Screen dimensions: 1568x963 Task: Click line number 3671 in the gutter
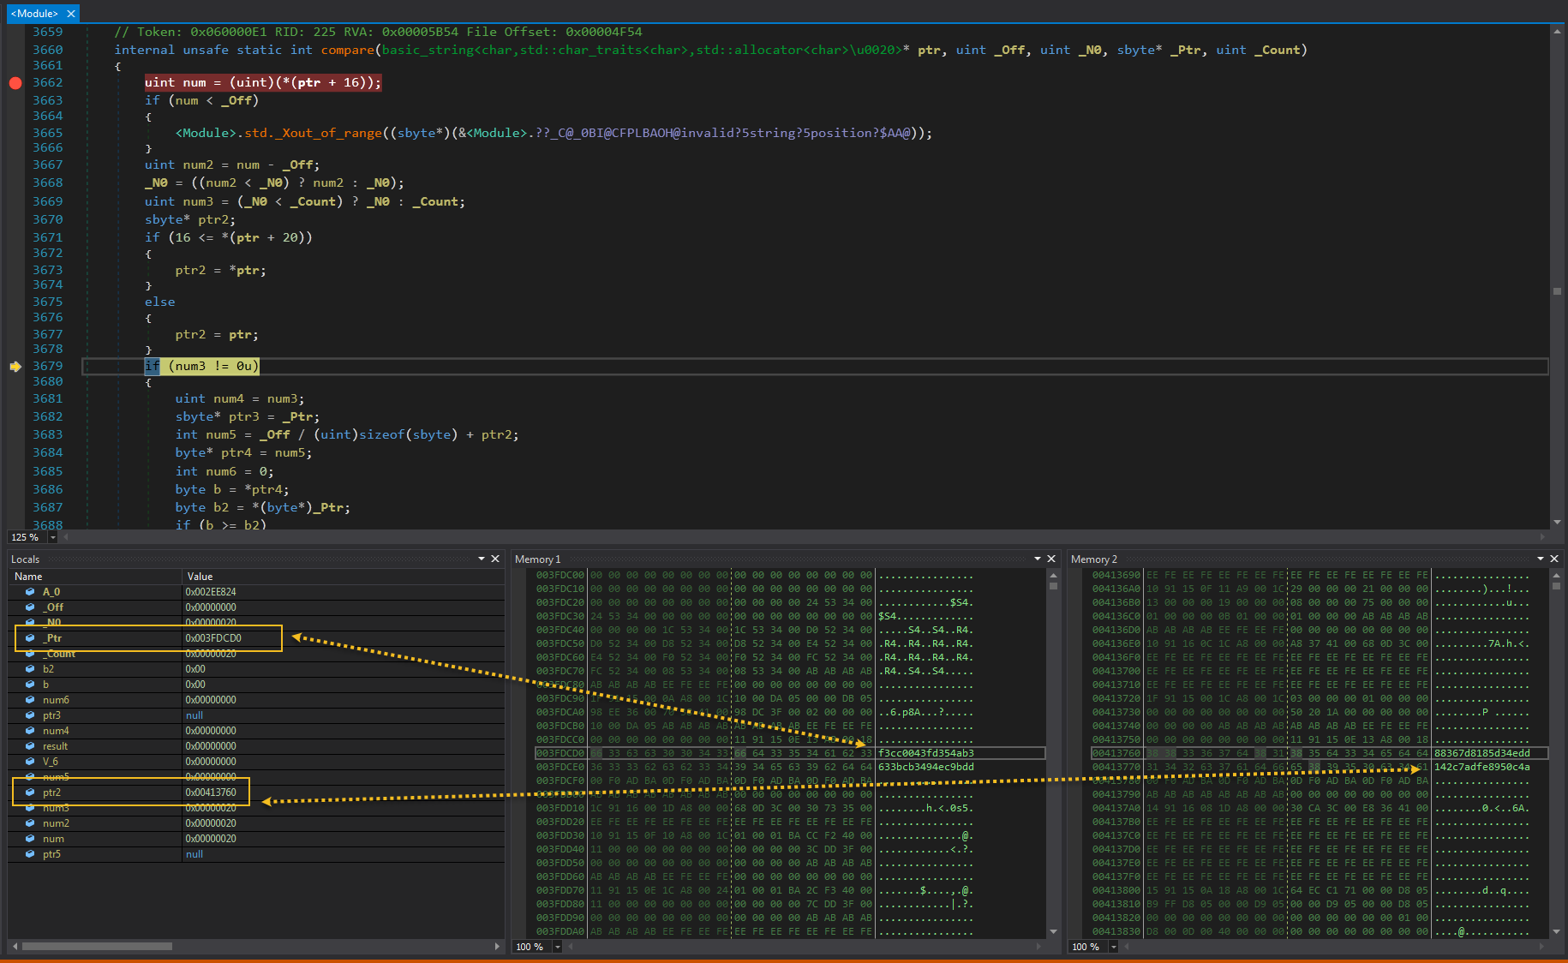(x=48, y=237)
